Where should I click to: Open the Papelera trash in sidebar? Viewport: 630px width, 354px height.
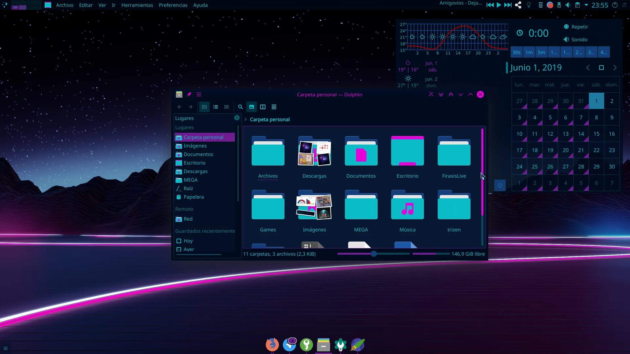[194, 197]
